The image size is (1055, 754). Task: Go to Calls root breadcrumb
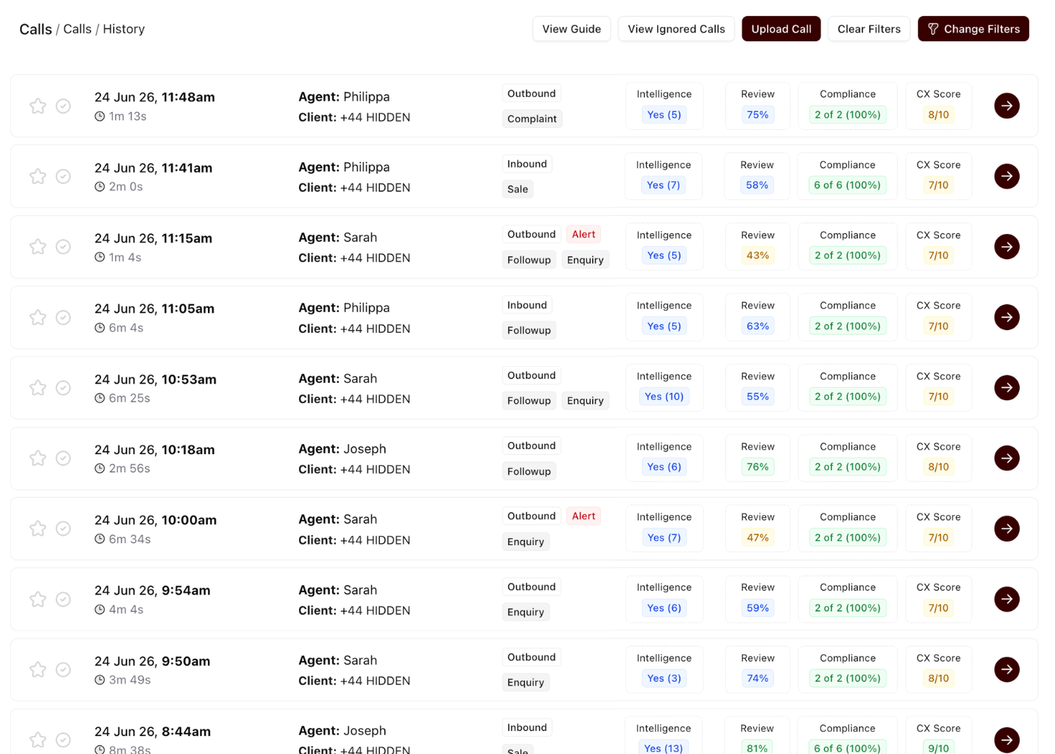pyautogui.click(x=35, y=29)
